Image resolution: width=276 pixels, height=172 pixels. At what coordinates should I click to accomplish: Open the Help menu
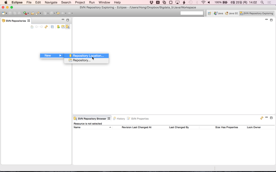tap(117, 2)
